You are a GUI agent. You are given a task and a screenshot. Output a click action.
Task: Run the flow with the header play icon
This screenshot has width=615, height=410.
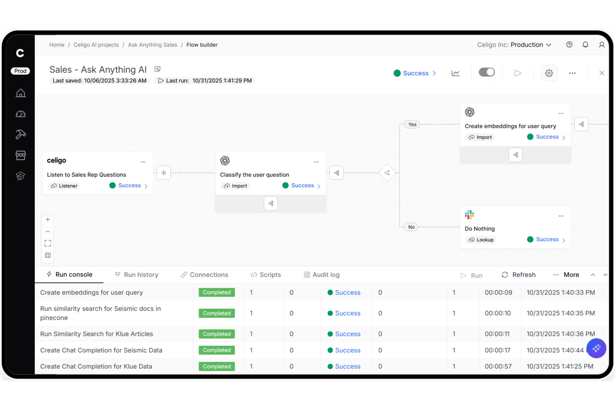[518, 73]
